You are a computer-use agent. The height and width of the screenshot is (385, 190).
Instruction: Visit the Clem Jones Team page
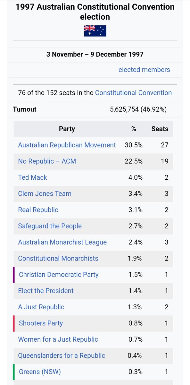pyautogui.click(x=45, y=193)
